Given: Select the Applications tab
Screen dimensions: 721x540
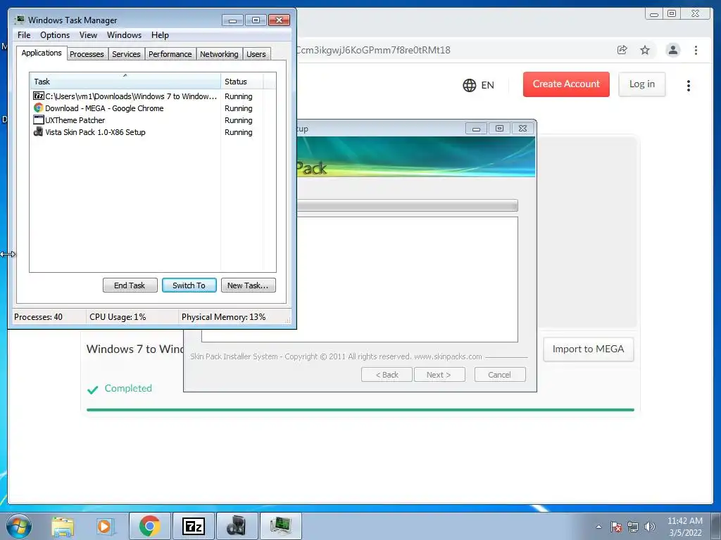Looking at the screenshot, I should [42, 53].
